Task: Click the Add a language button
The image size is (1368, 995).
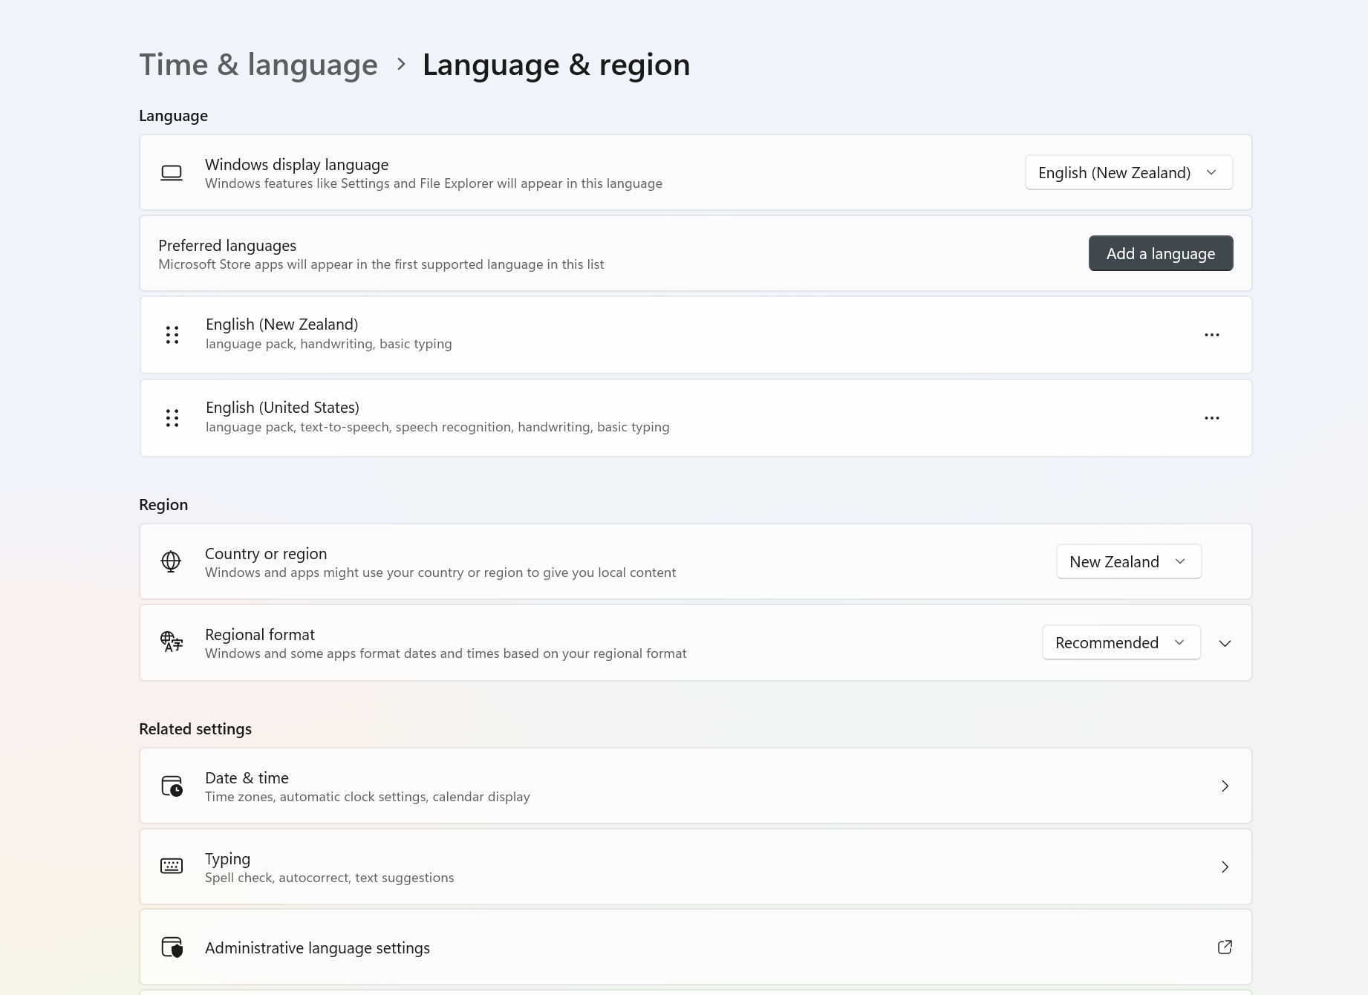Action: pos(1160,253)
